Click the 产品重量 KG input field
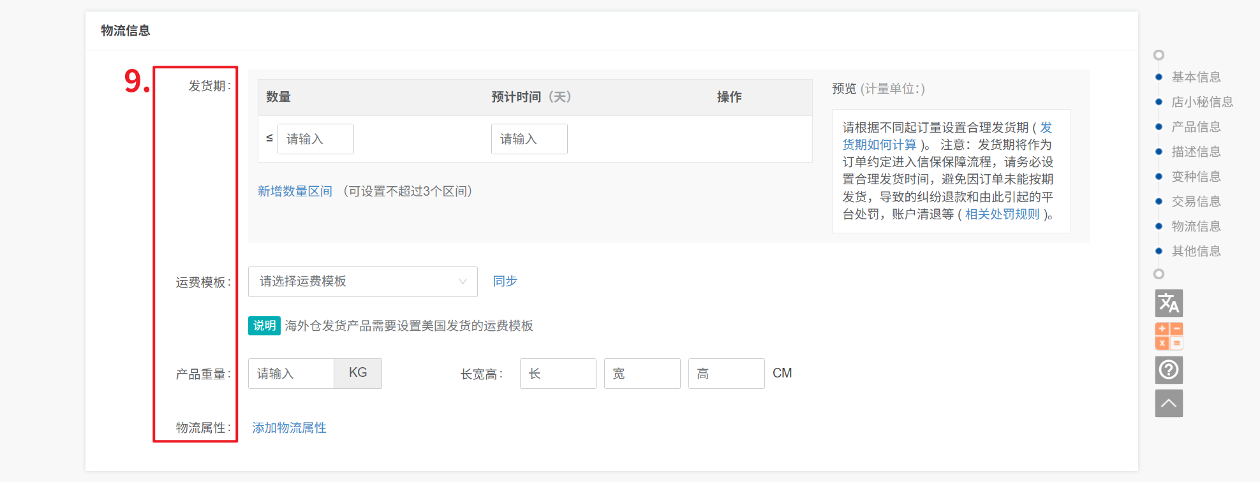This screenshot has width=1260, height=482. (292, 374)
